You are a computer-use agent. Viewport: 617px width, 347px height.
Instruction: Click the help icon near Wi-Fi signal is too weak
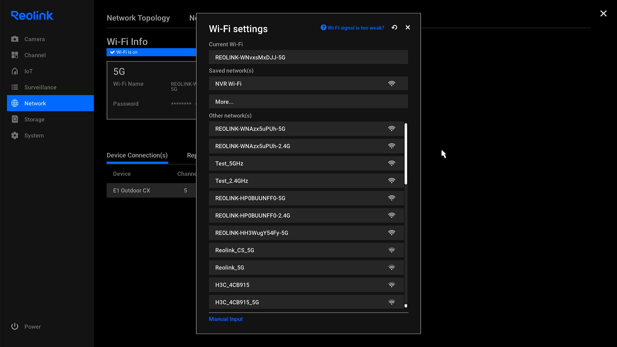(323, 28)
